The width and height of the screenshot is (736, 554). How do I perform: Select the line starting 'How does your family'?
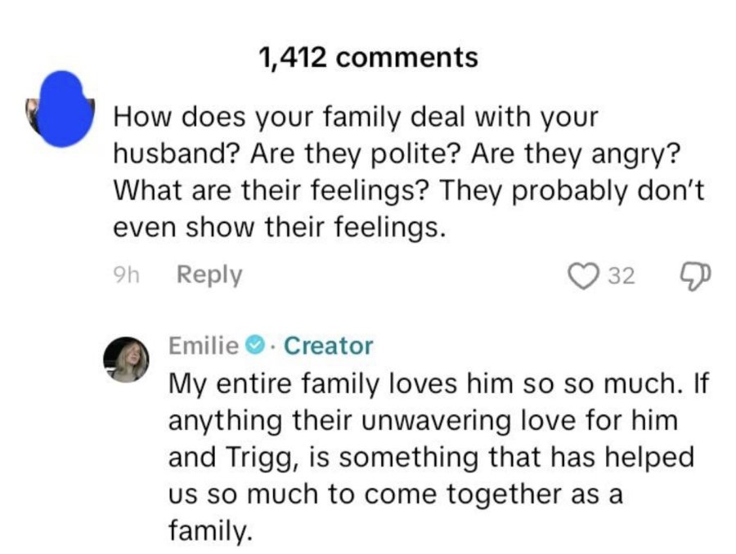pos(356,118)
